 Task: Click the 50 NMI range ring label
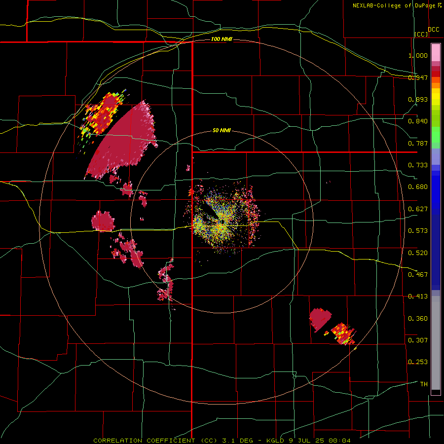click(x=222, y=130)
